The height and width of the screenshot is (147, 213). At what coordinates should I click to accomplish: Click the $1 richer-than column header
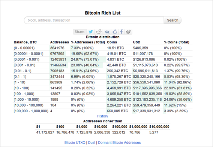[38, 127]
